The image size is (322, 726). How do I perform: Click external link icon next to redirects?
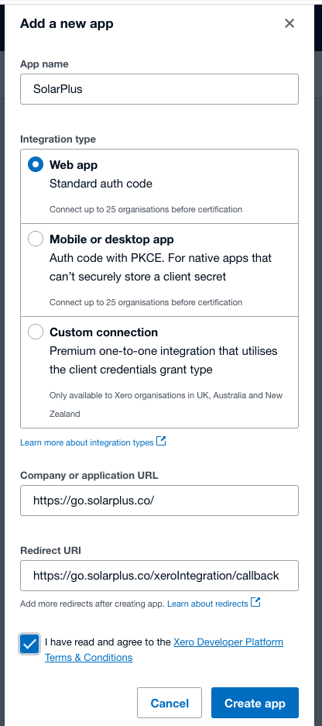coord(255,602)
